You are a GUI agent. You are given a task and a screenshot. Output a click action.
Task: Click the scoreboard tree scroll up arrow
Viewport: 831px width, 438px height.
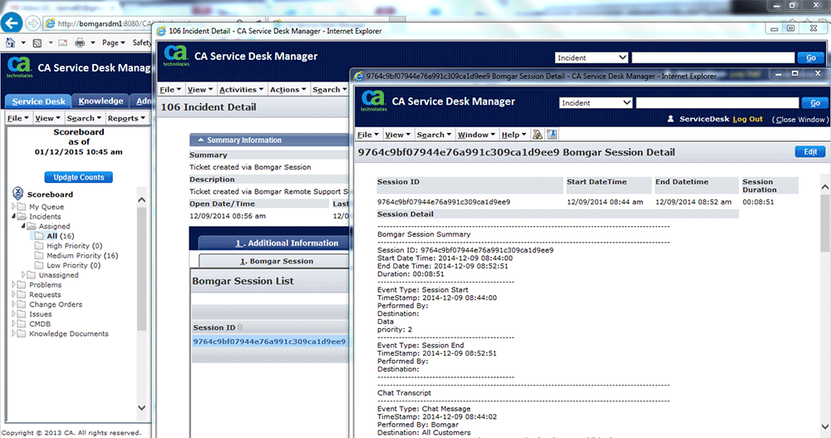(141, 200)
